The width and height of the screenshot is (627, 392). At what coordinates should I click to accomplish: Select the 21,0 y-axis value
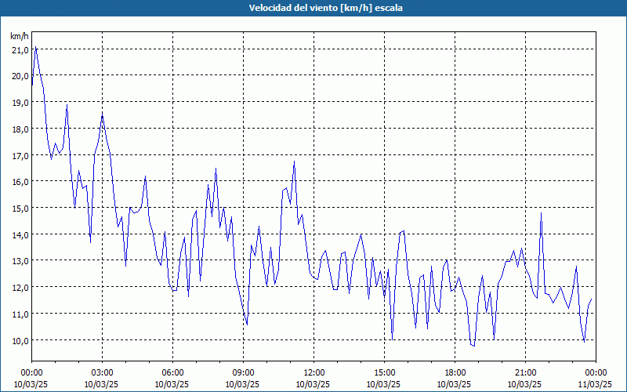click(21, 49)
